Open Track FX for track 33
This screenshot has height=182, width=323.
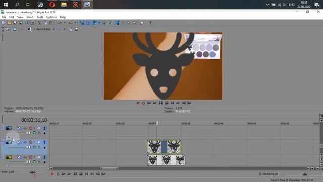click(25, 142)
